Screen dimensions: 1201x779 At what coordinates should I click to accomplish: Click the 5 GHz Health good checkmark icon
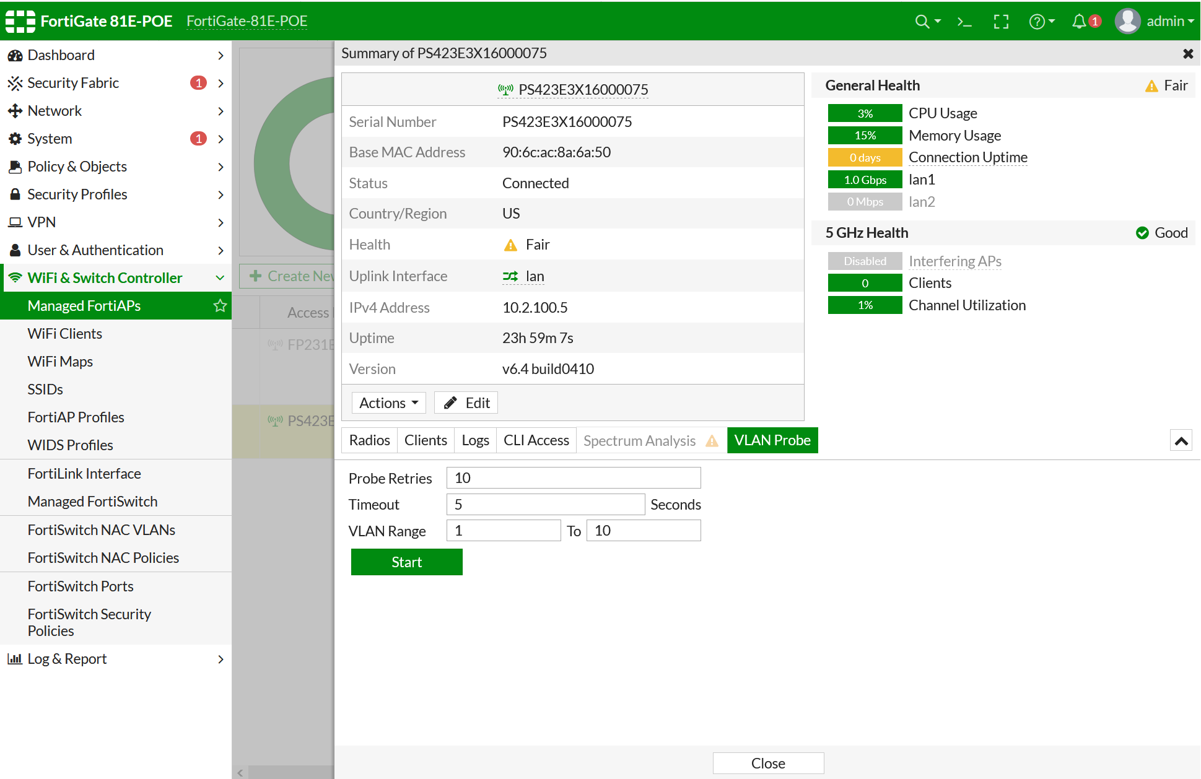click(x=1142, y=233)
